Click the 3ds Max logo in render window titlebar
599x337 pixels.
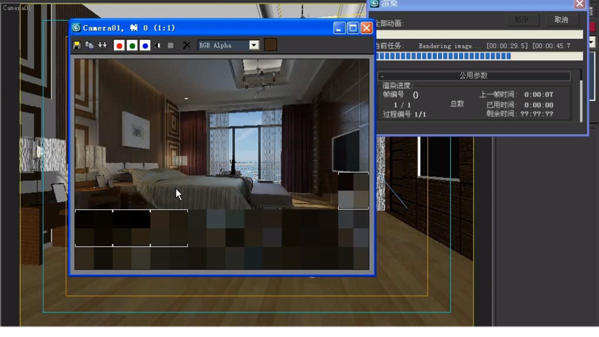tap(77, 27)
